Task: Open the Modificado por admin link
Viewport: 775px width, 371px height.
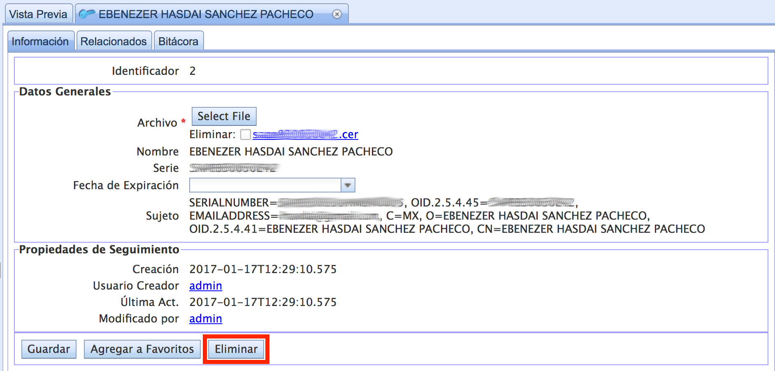Action: point(206,318)
